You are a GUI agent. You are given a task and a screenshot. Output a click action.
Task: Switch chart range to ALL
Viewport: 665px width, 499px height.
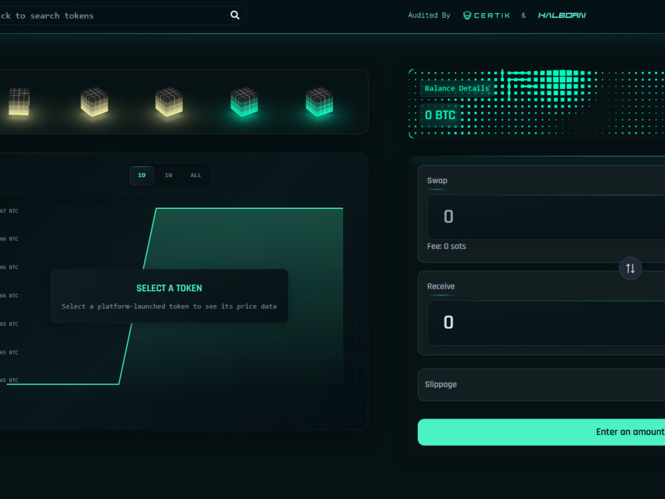click(x=196, y=175)
